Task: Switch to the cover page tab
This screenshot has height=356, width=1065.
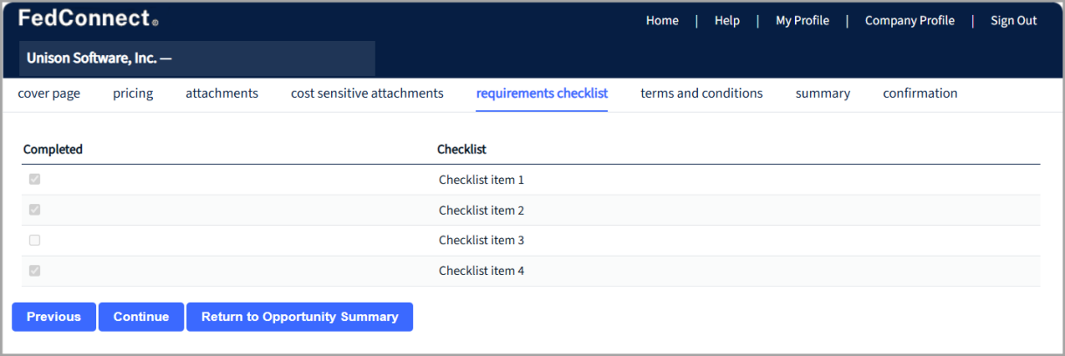Action: tap(49, 93)
